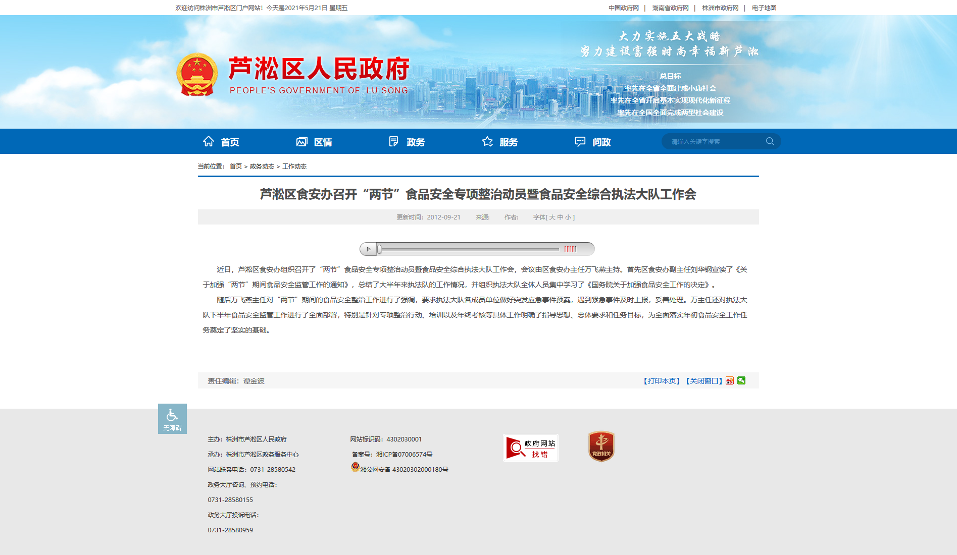This screenshot has width=957, height=555.
Task: Click the audio progress slider track
Action: [x=469, y=249]
